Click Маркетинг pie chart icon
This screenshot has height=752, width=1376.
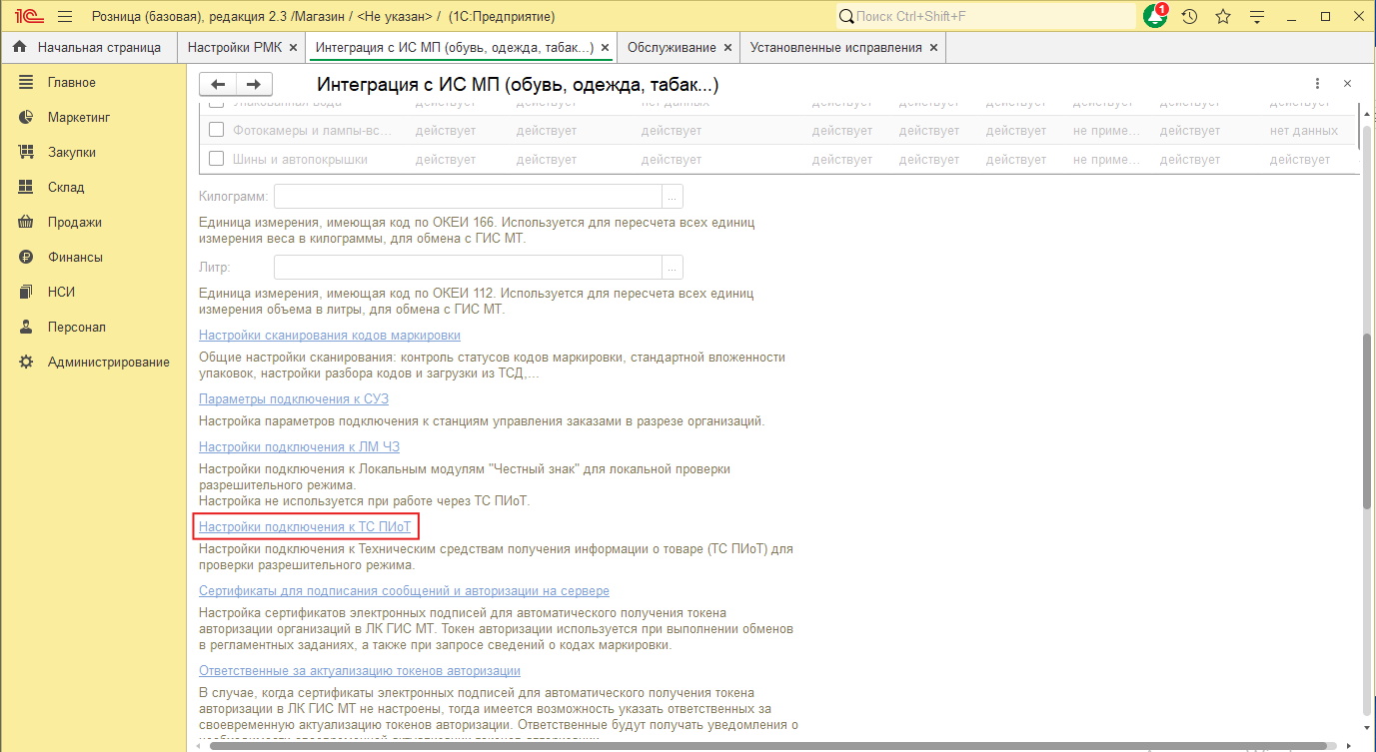click(27, 117)
